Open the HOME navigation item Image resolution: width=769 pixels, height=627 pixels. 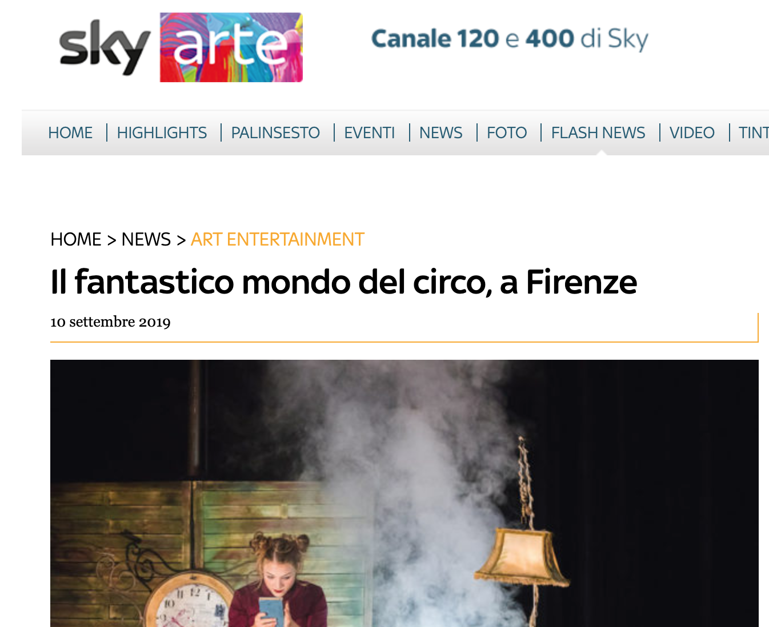tap(70, 132)
